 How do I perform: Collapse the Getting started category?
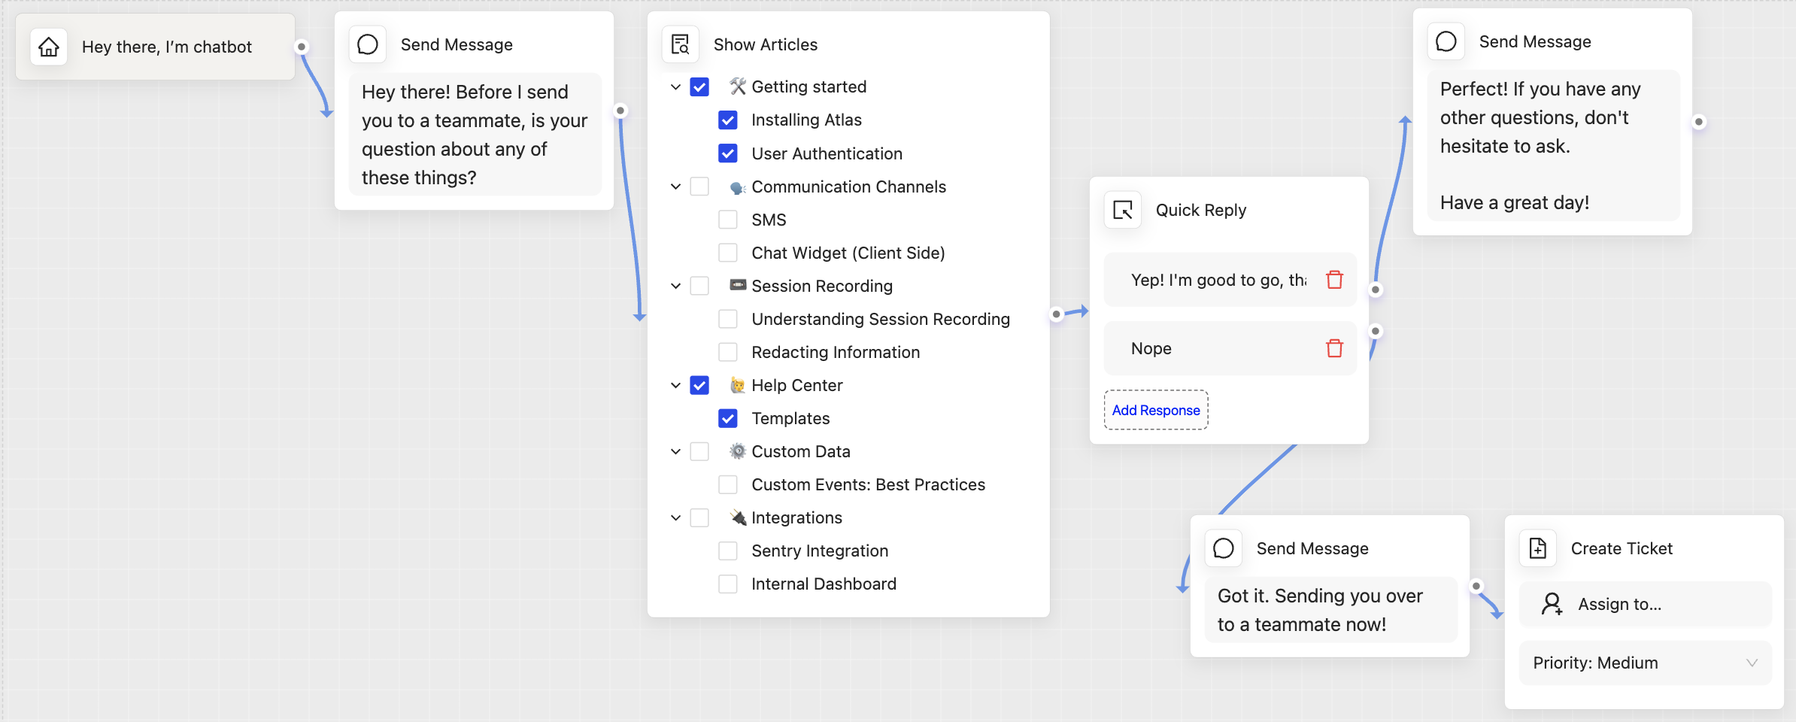675,87
